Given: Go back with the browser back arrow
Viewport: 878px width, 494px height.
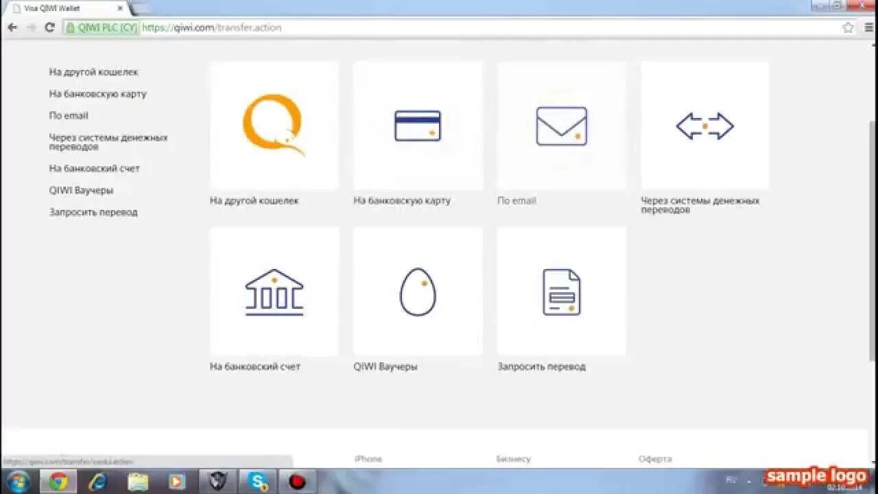Looking at the screenshot, I should (x=12, y=27).
